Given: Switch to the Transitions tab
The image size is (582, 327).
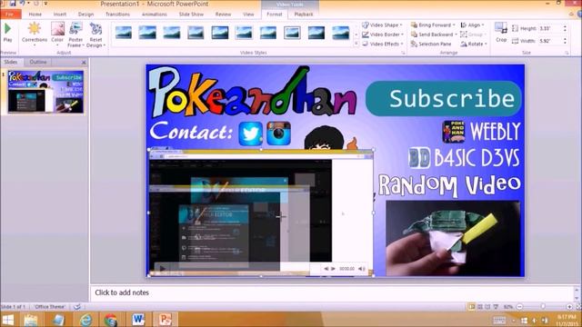Looking at the screenshot, I should [117, 15].
